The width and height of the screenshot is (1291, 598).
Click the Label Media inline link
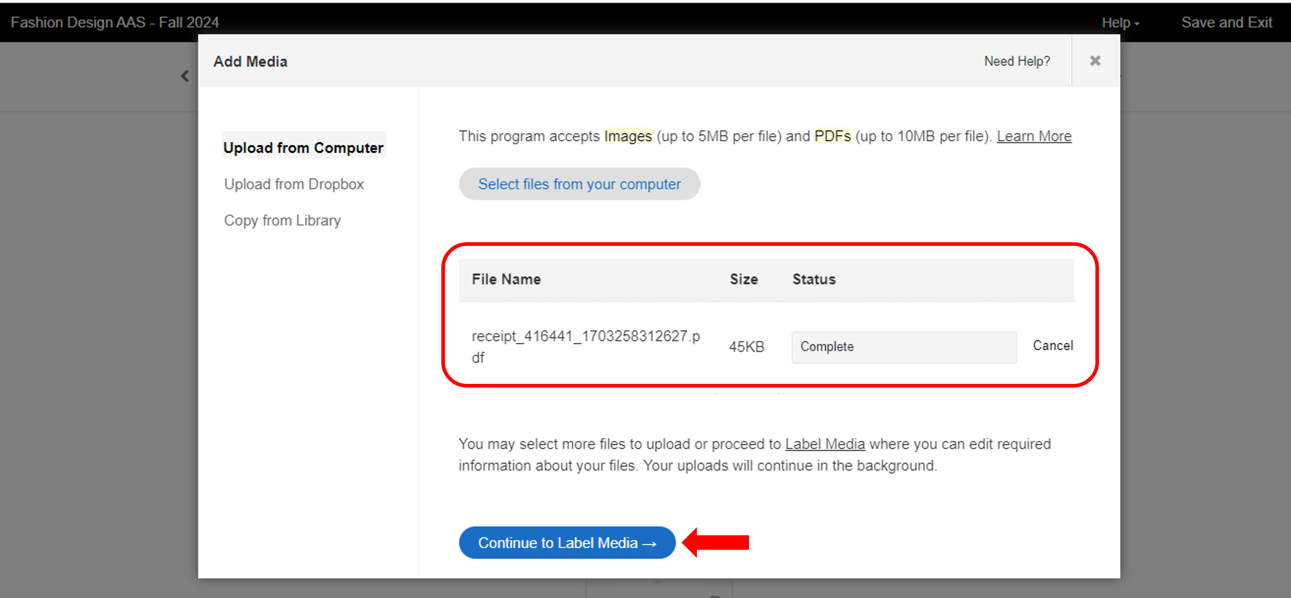click(x=825, y=444)
